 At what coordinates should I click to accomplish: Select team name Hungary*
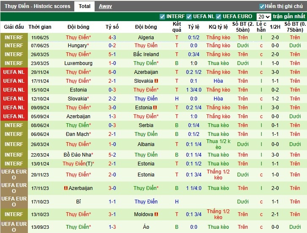click(x=78, y=46)
